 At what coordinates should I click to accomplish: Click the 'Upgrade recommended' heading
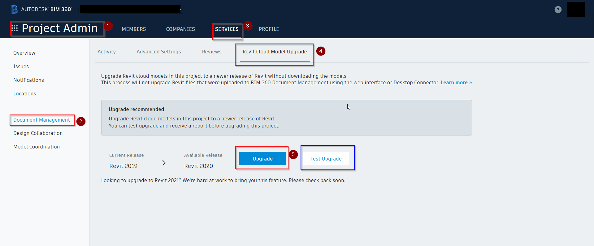tap(136, 109)
